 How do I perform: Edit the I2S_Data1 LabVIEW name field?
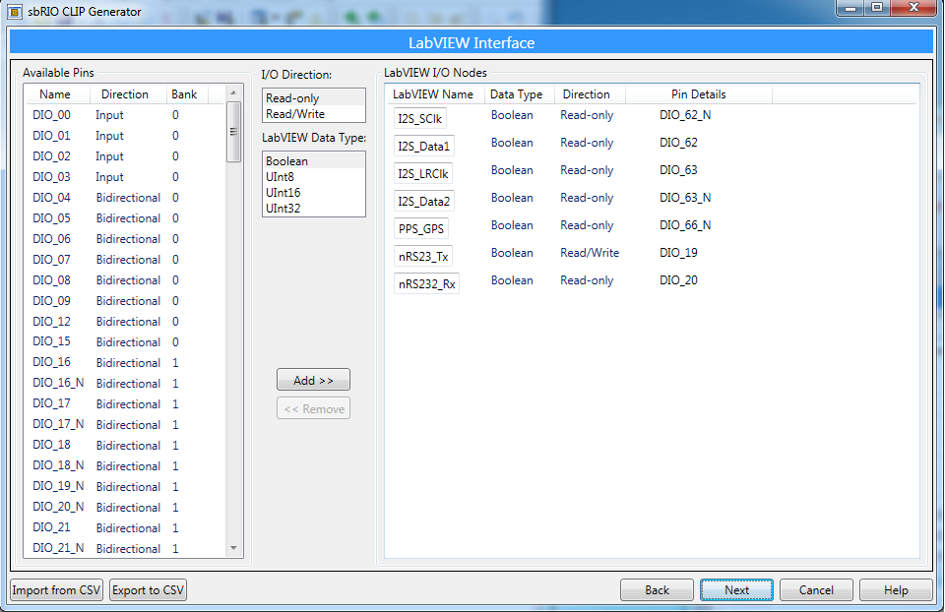[423, 147]
